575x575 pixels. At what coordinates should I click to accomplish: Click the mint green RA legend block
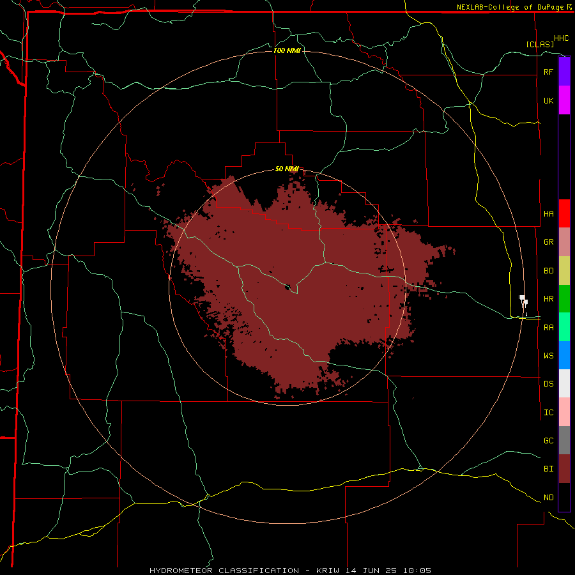[x=564, y=327]
